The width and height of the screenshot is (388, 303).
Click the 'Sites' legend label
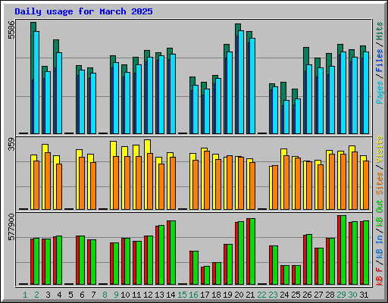(380, 183)
